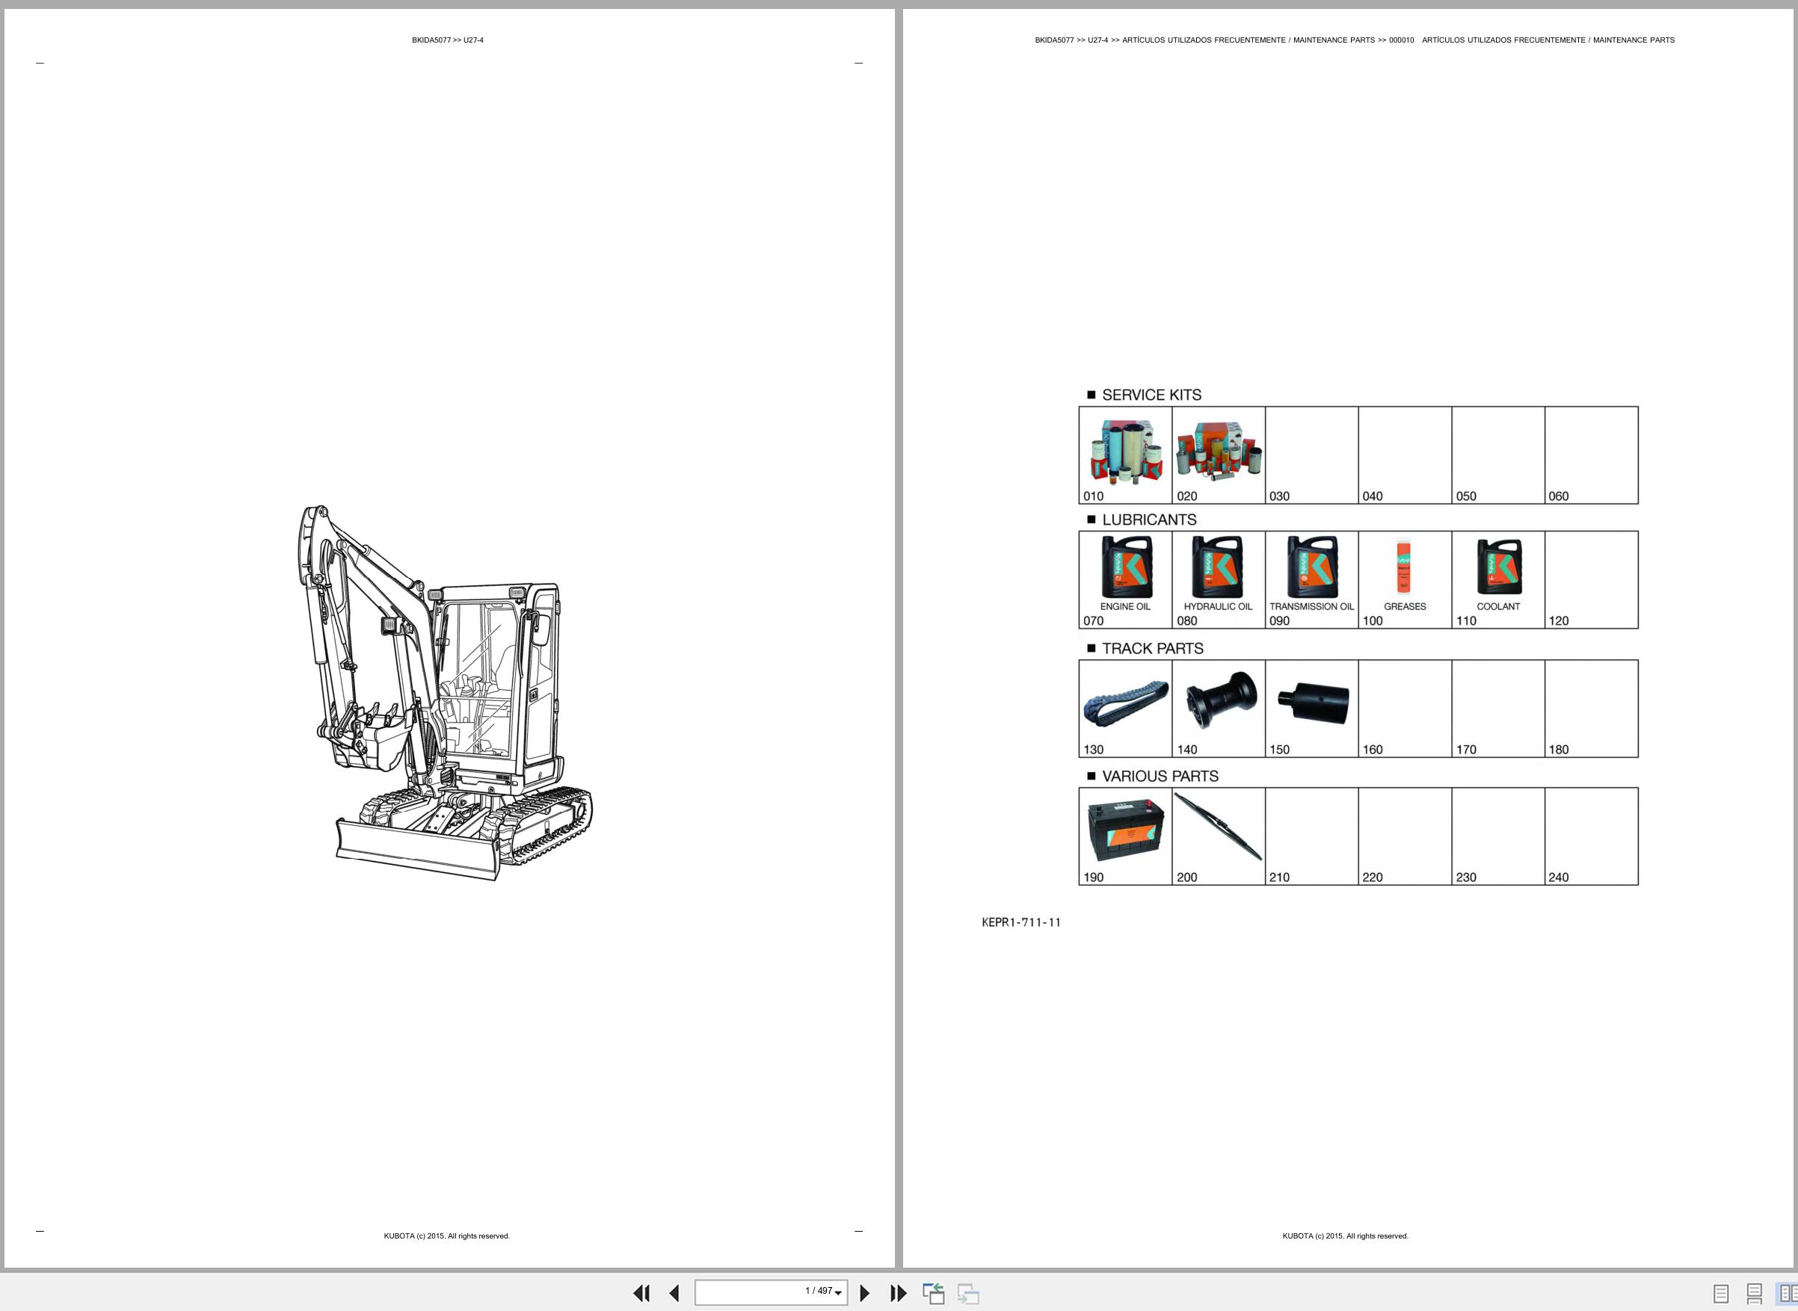Viewport: 1798px width, 1311px height.
Task: Click empty cell labeled 060
Action: click(x=1592, y=455)
